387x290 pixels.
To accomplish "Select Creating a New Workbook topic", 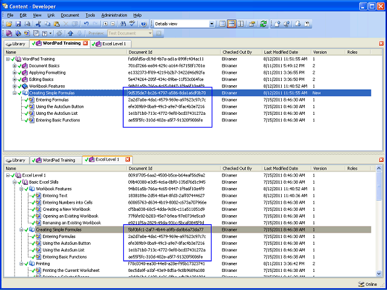I will (x=67, y=210).
